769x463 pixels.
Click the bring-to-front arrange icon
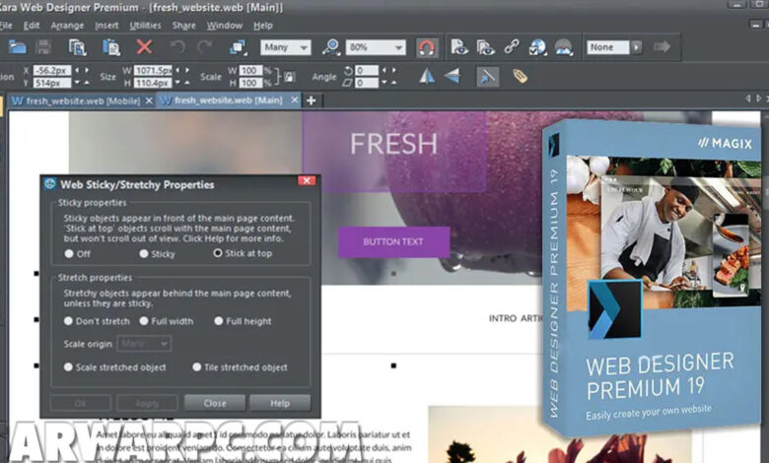(238, 47)
